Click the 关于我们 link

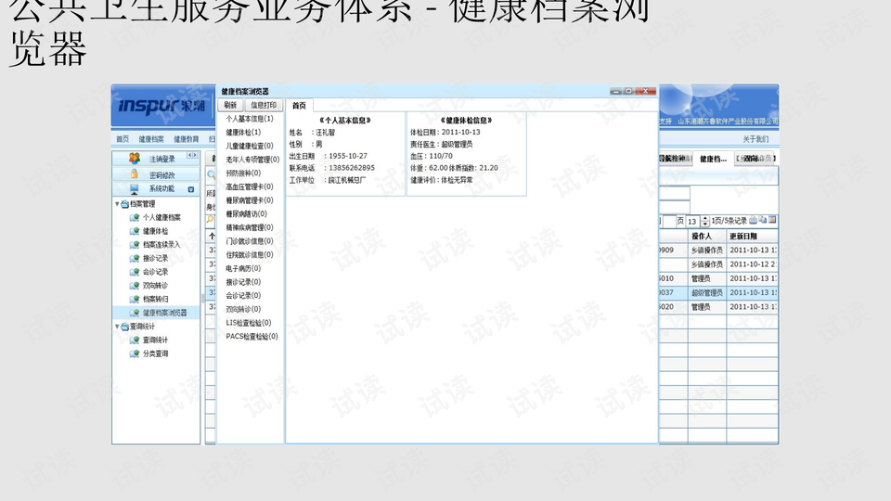[x=755, y=139]
